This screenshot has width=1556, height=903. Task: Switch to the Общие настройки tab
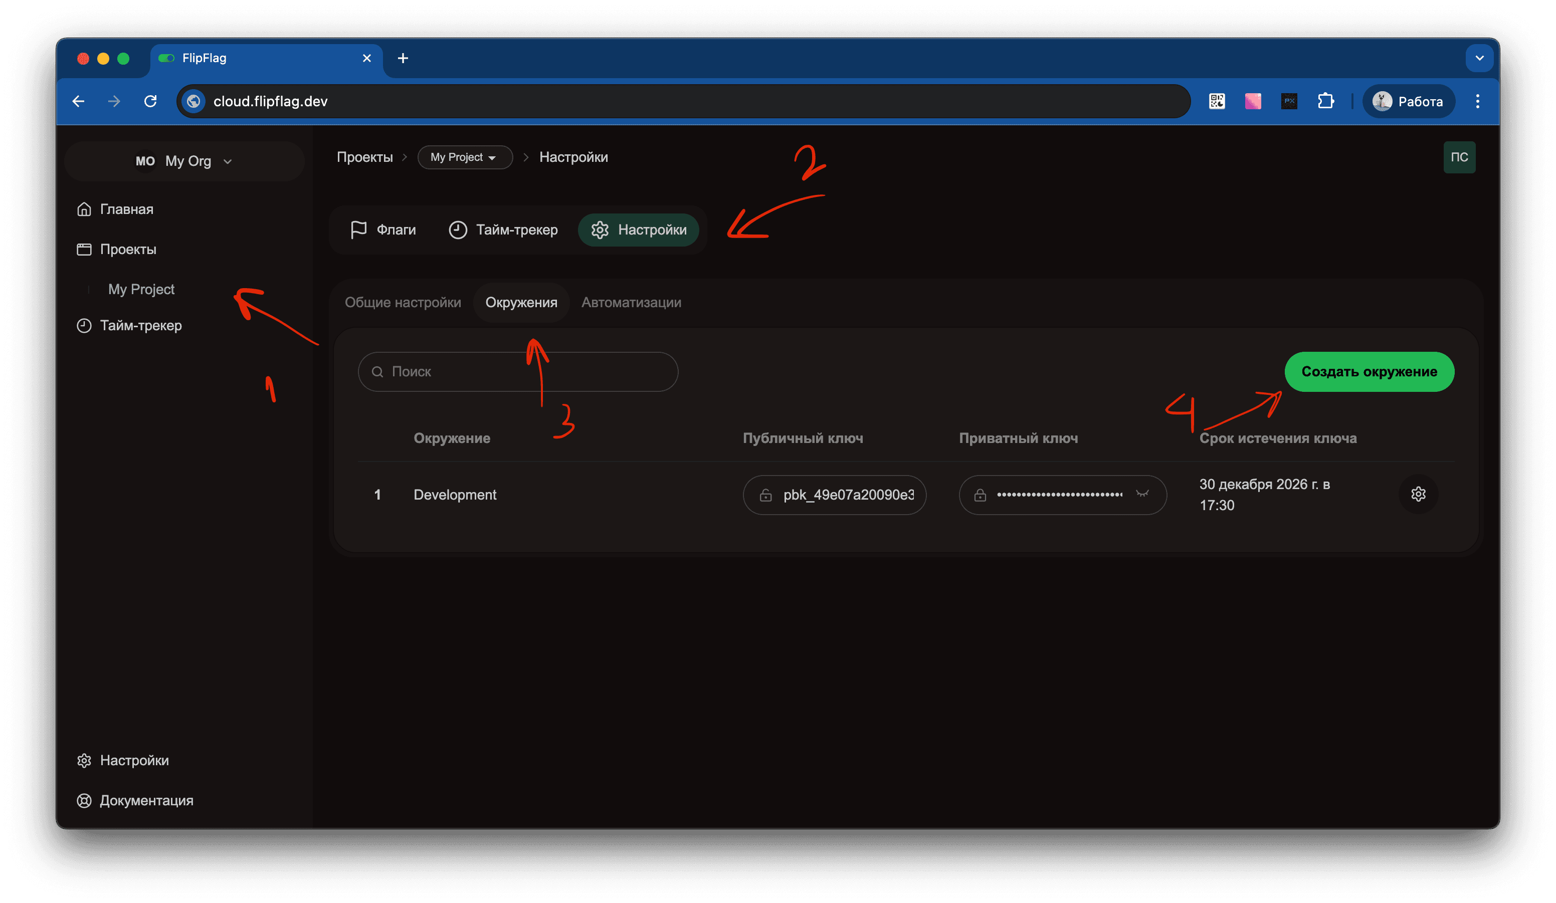click(x=403, y=303)
